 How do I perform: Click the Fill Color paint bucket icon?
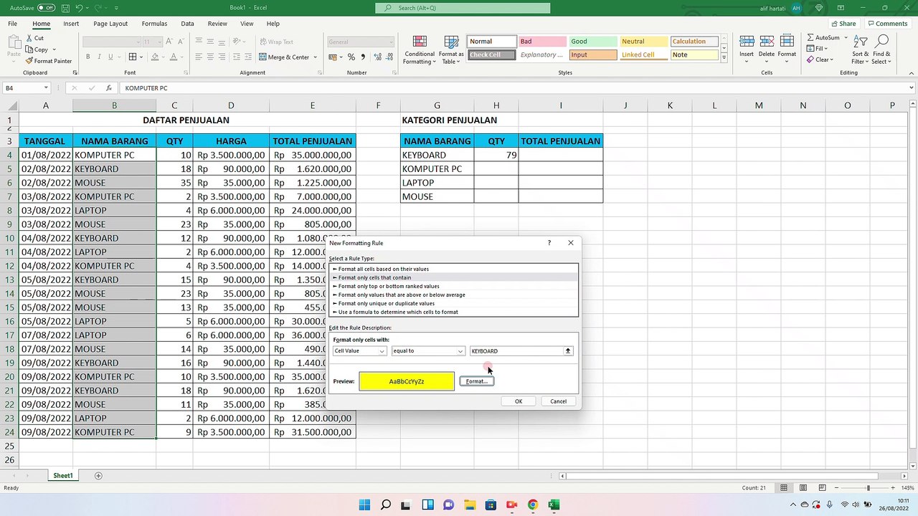pos(156,57)
